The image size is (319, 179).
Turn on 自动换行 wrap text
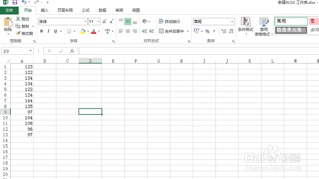pos(169,22)
